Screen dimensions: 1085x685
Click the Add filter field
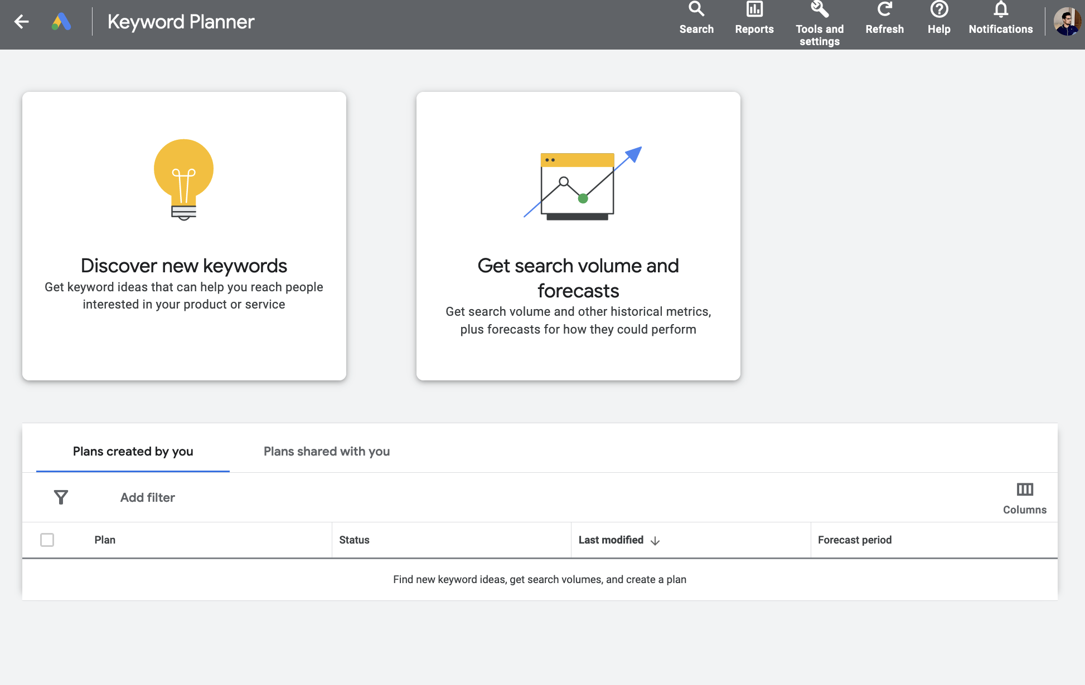(148, 497)
